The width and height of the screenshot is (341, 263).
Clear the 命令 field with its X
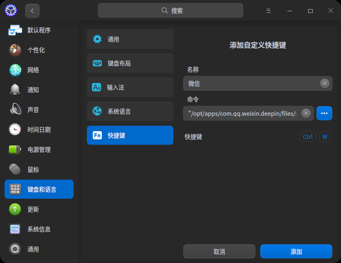[x=306, y=113]
